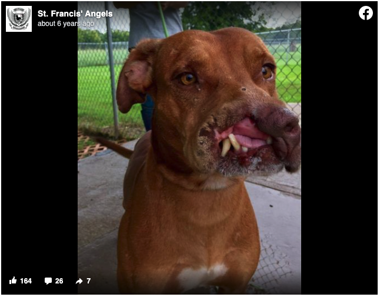Click the thumbs-up like icon
The height and width of the screenshot is (297, 380).
pyautogui.click(x=13, y=280)
